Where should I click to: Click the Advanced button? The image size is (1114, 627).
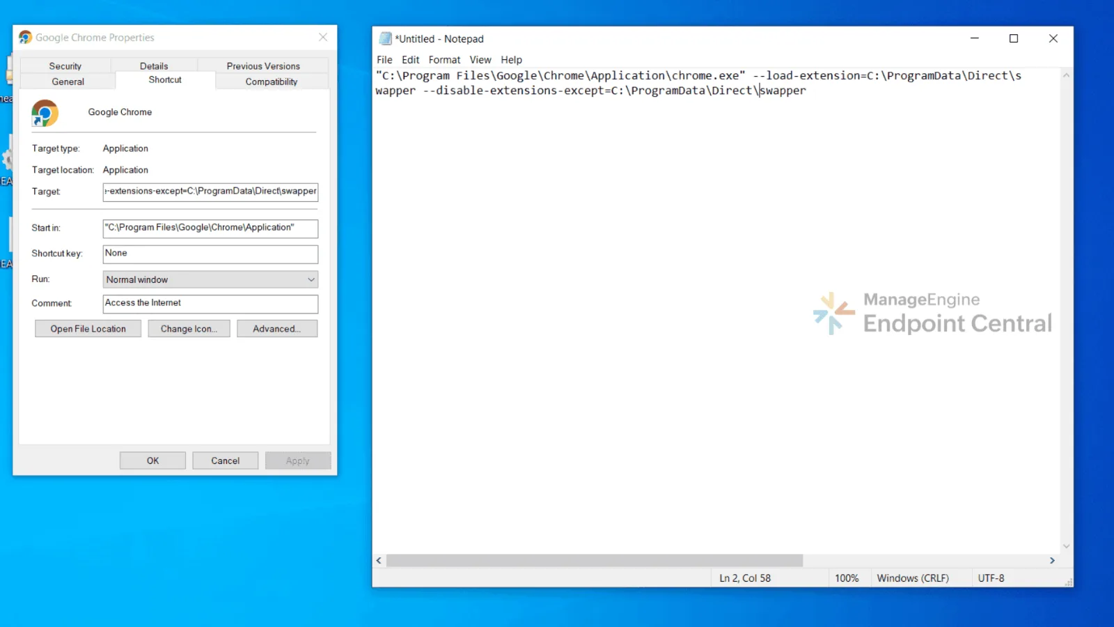point(277,329)
